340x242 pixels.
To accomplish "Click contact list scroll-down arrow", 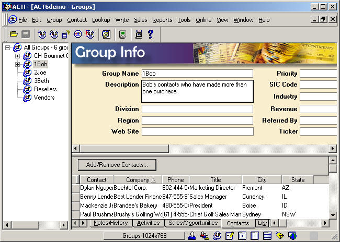I will (x=333, y=215).
